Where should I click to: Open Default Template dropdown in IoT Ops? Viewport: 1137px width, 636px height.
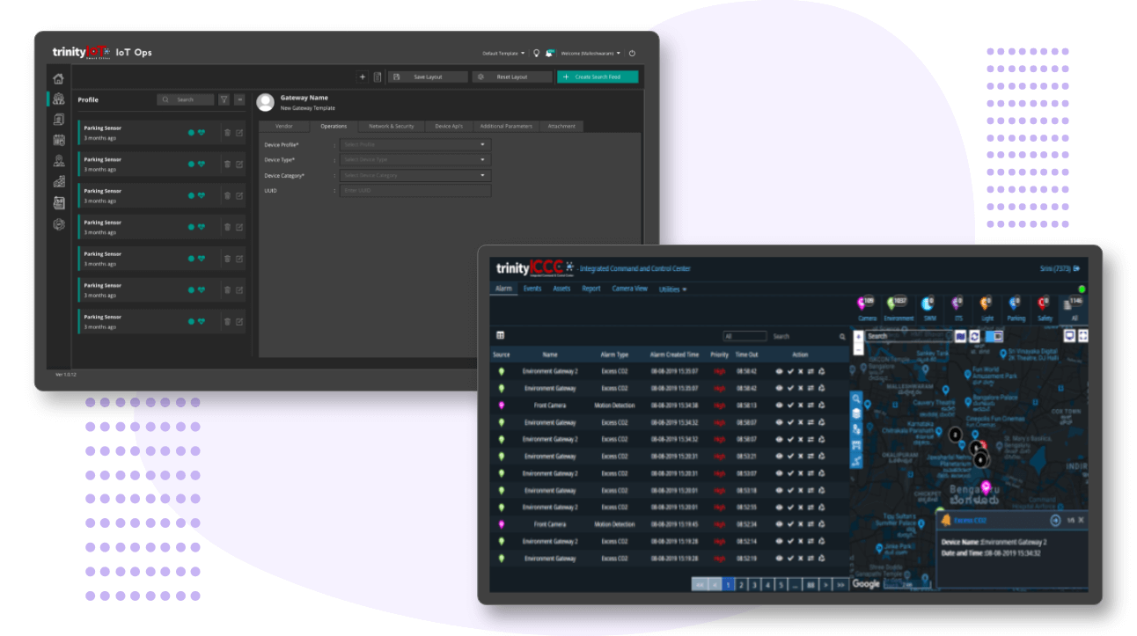pos(503,53)
